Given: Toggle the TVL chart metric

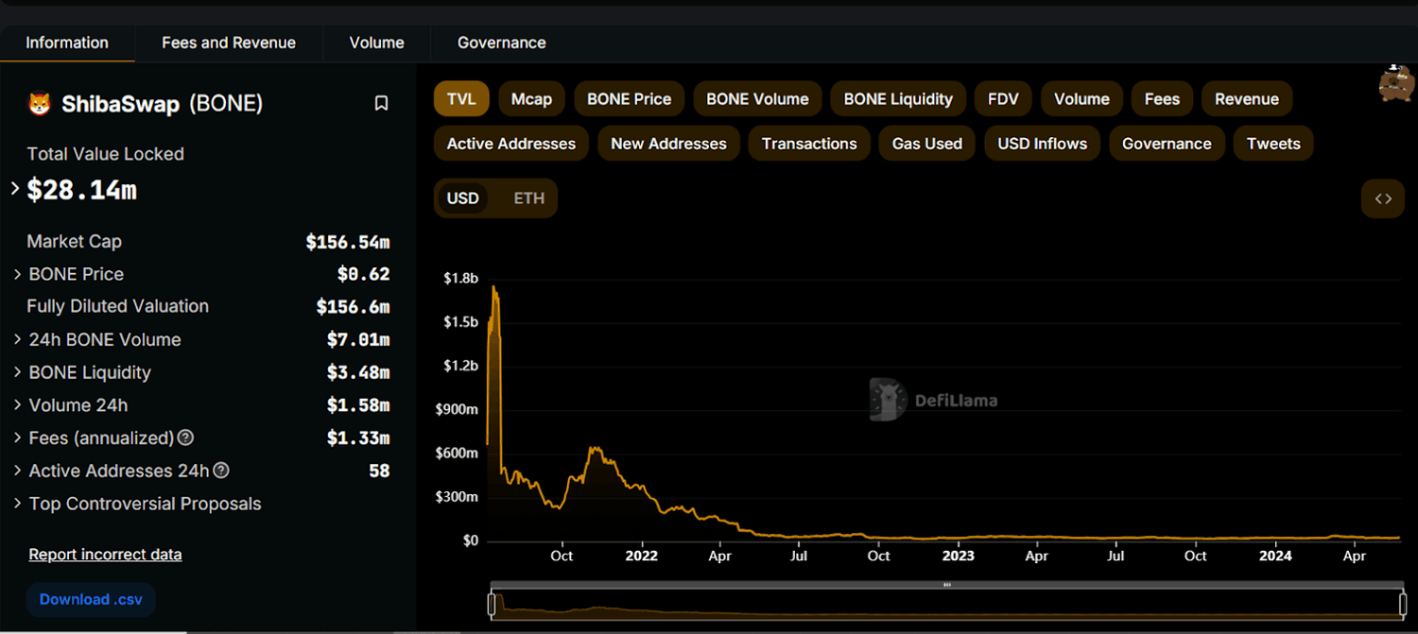Looking at the screenshot, I should [x=461, y=99].
